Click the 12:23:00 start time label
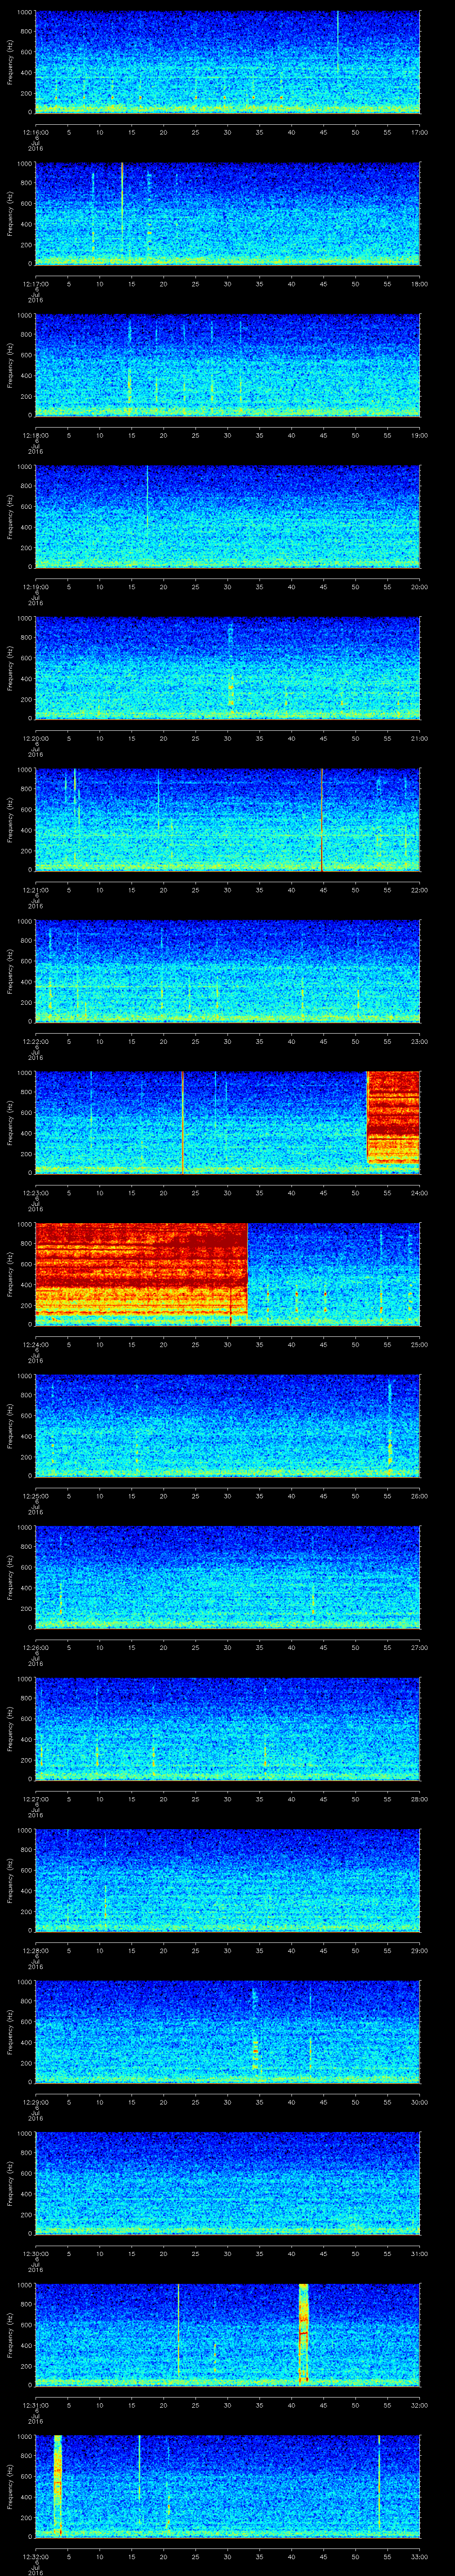The height and width of the screenshot is (2576, 455). tap(36, 1192)
